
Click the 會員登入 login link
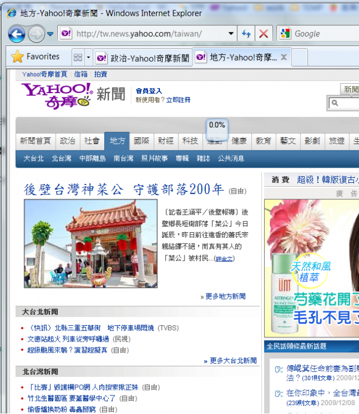click(x=149, y=91)
